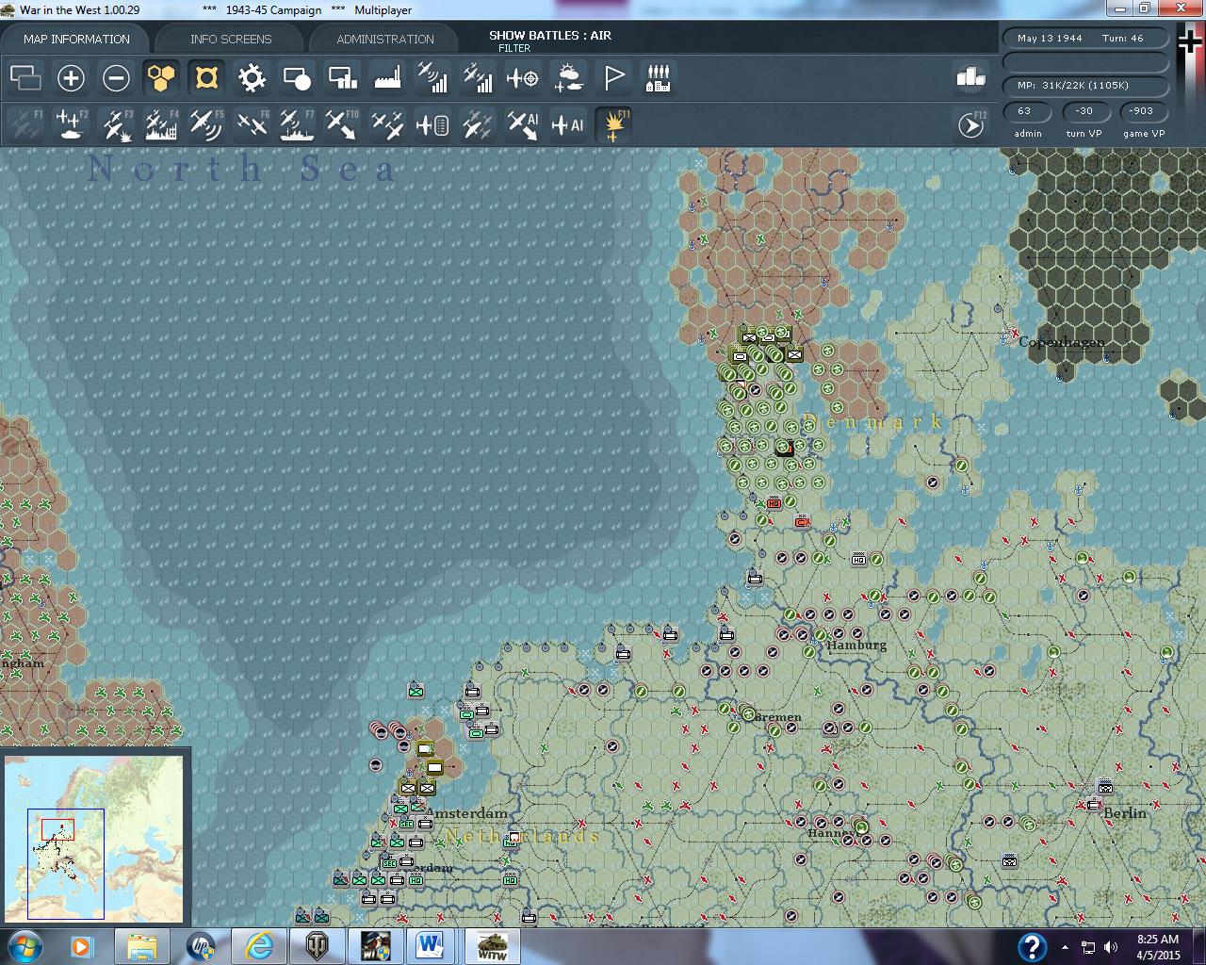Click the Amsterdam city label on map
Viewport: 1206px width, 965px height.
(x=466, y=812)
